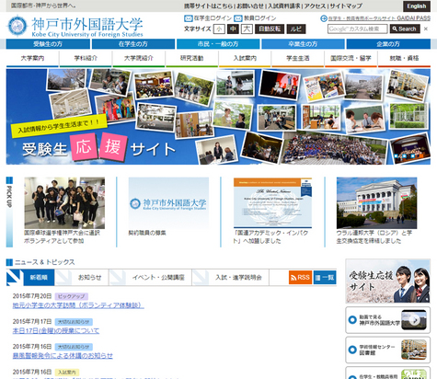
Task: Open the 契約職員の募集 pickup thumbnail
Action: point(168,203)
